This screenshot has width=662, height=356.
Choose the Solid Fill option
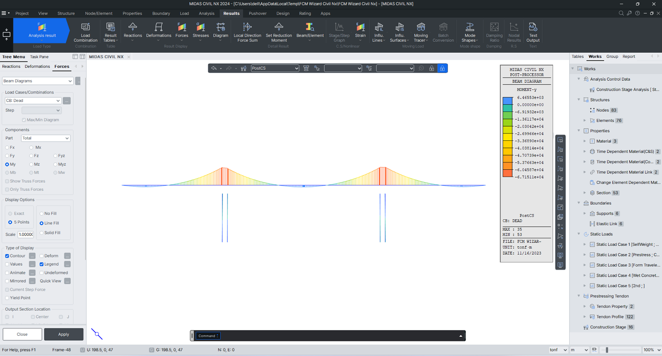(x=41, y=233)
